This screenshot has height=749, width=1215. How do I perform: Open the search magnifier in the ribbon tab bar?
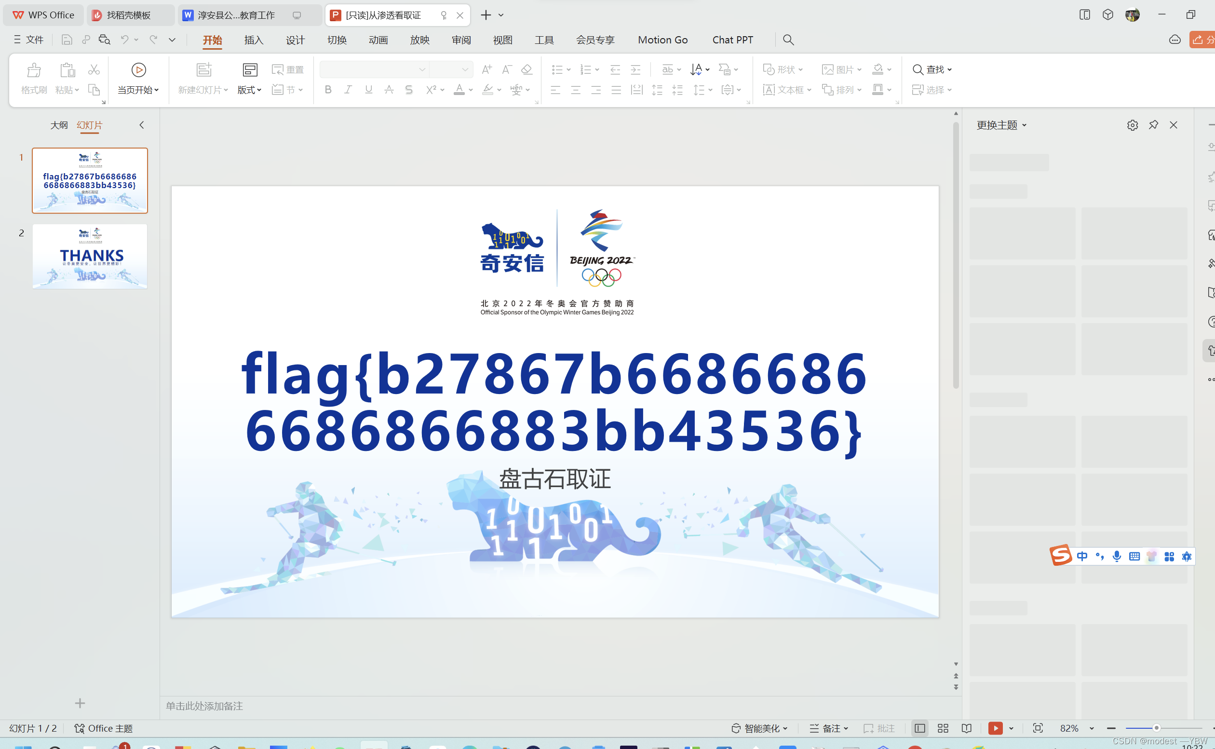click(788, 40)
